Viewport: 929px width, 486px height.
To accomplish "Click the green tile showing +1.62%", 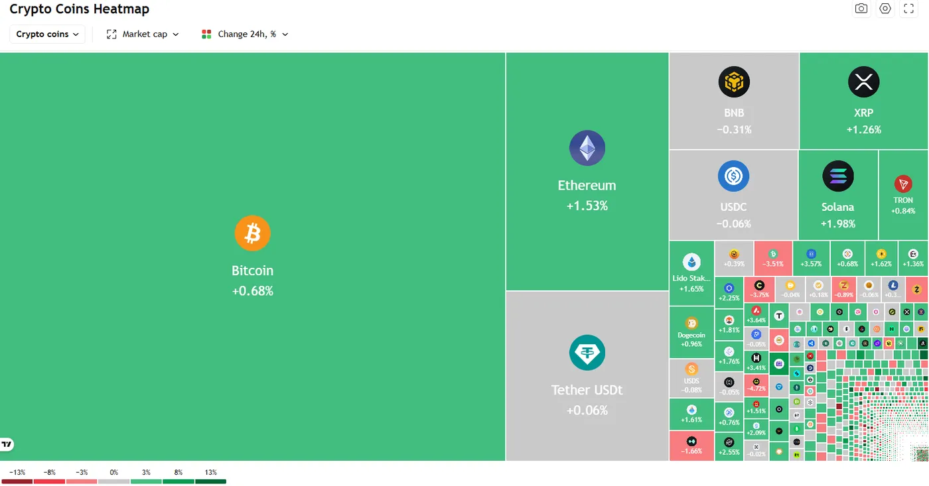I will [x=881, y=258].
